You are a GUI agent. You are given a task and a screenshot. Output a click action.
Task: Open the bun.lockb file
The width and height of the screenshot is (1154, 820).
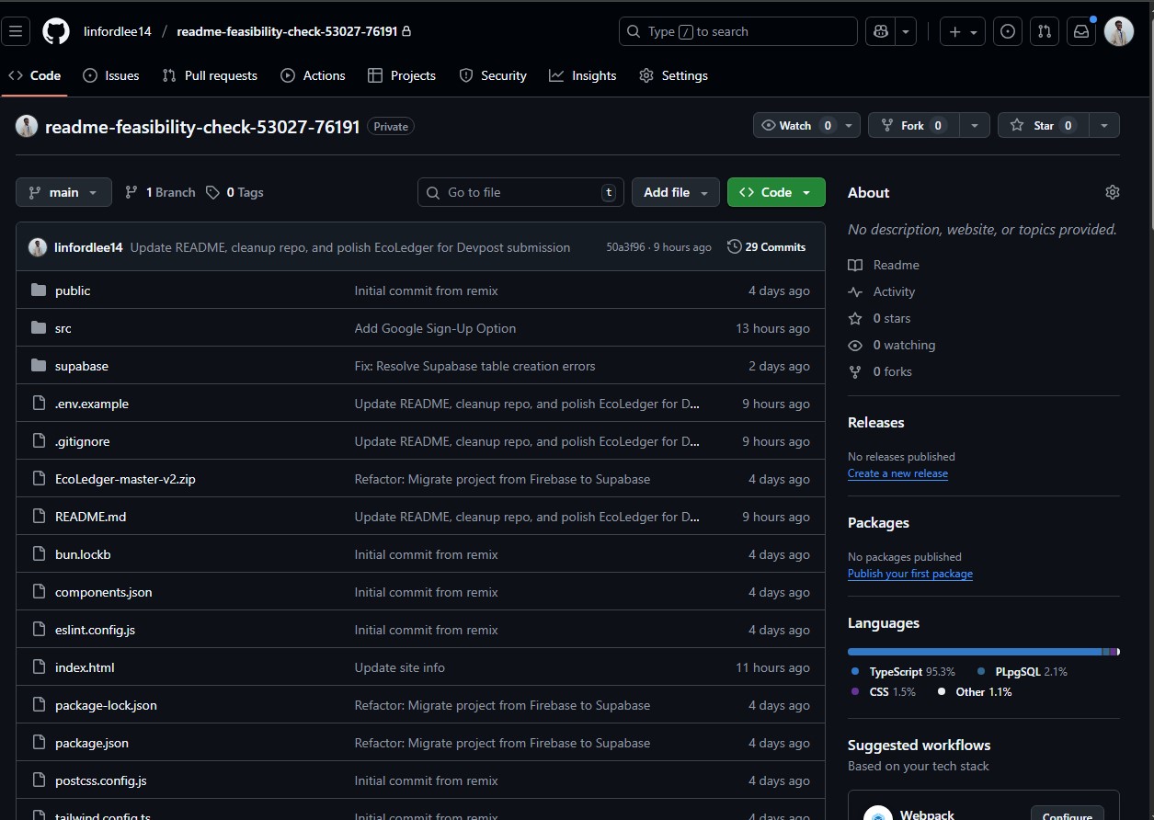pos(83,554)
